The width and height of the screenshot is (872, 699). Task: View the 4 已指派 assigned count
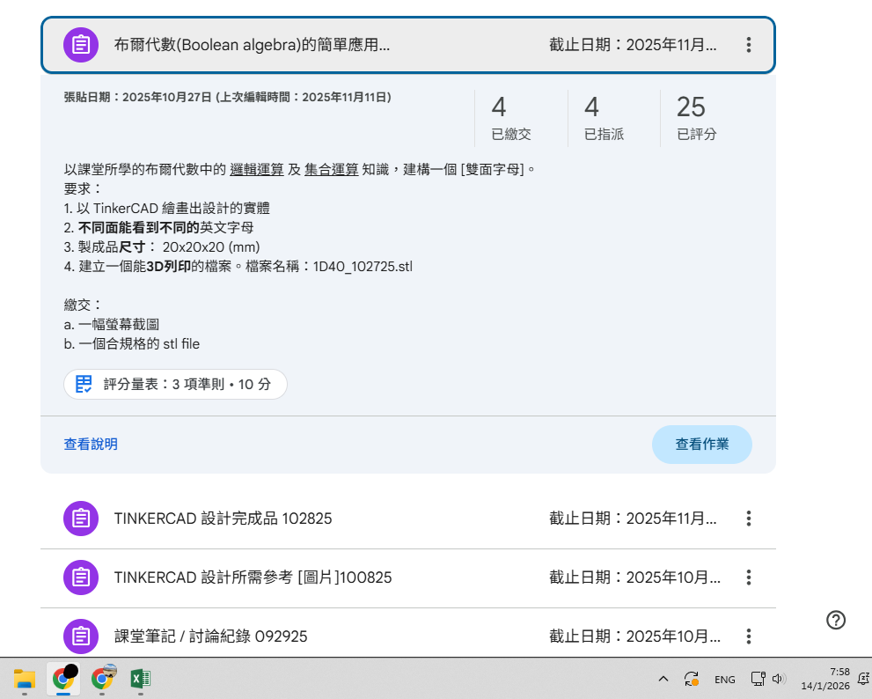coord(604,118)
